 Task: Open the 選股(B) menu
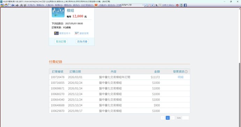[x=68, y=5]
